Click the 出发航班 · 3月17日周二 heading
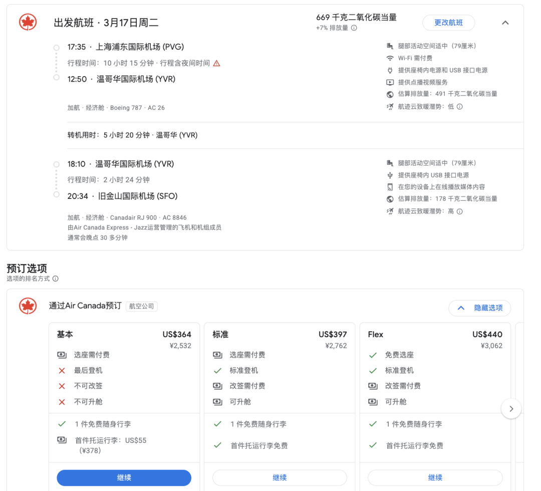 pos(106,23)
